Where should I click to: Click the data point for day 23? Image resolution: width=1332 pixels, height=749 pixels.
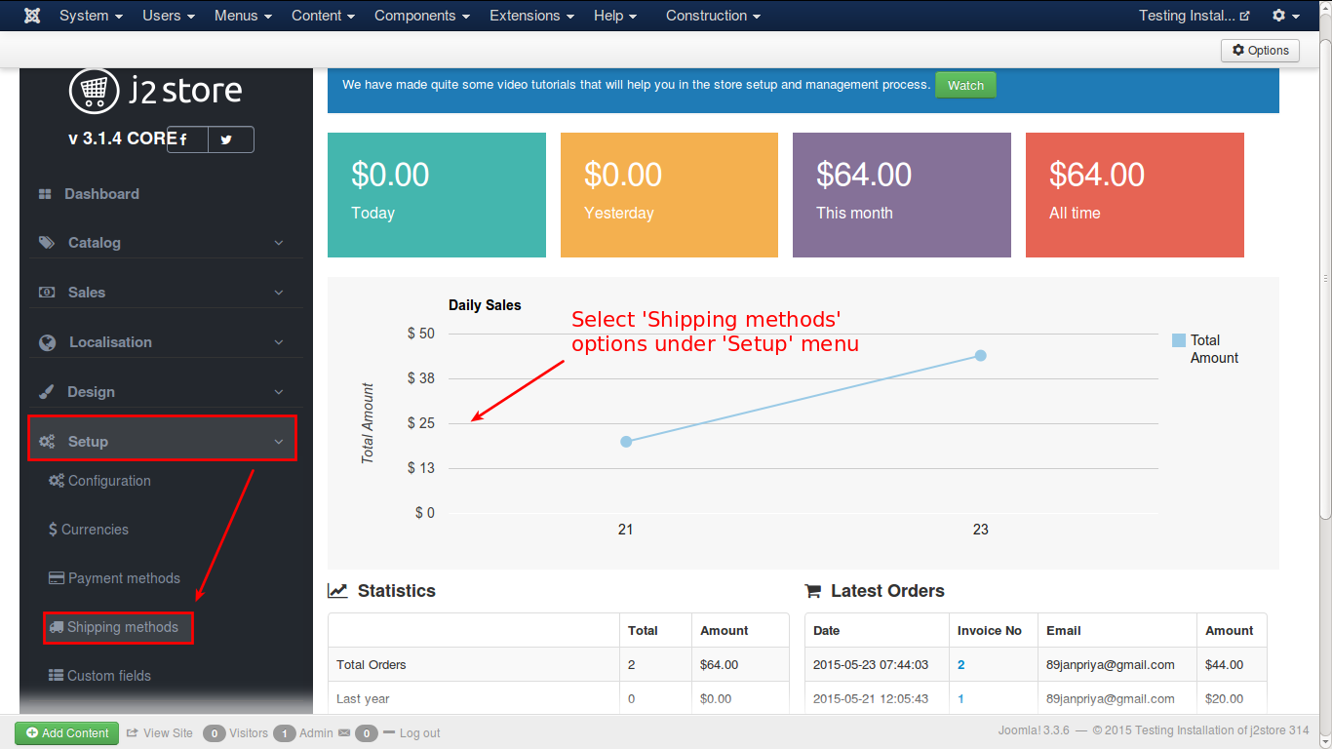(980, 355)
